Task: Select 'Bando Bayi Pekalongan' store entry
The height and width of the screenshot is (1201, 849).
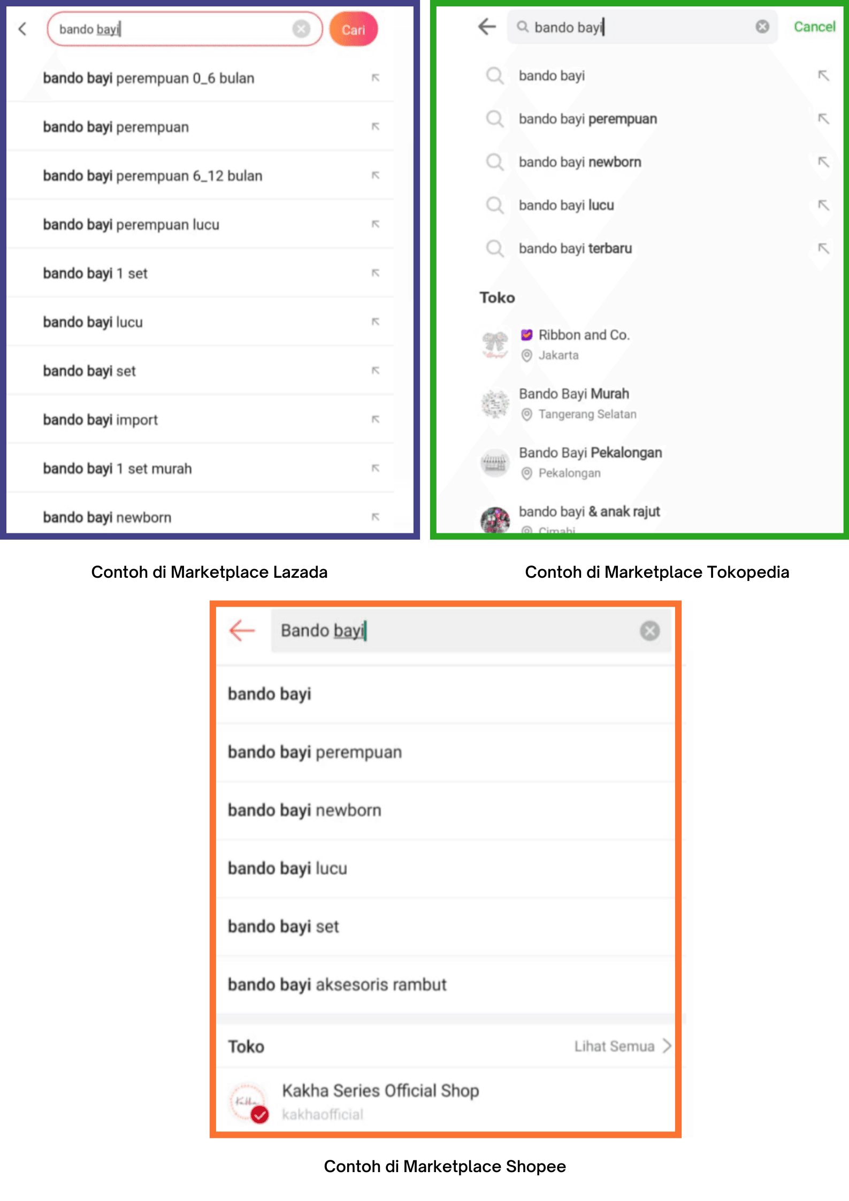Action: pyautogui.click(x=590, y=453)
